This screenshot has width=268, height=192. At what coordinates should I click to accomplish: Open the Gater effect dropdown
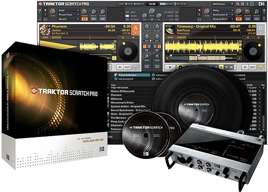[69, 10]
